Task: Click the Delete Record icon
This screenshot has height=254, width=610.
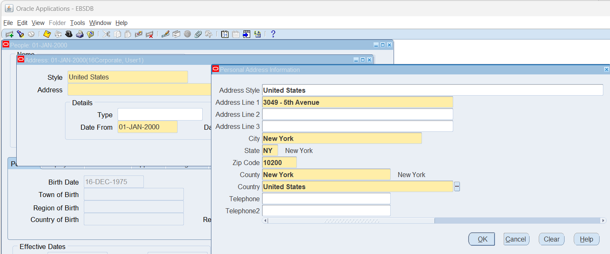Action: click(149, 35)
